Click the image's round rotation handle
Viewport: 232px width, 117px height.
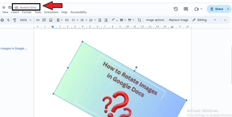[136, 68]
